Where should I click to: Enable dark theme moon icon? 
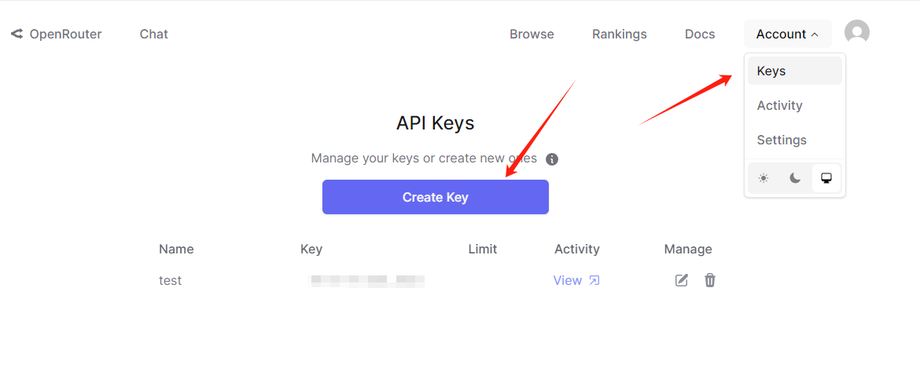795,178
